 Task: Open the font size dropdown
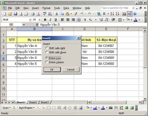click(x=40, y=20)
